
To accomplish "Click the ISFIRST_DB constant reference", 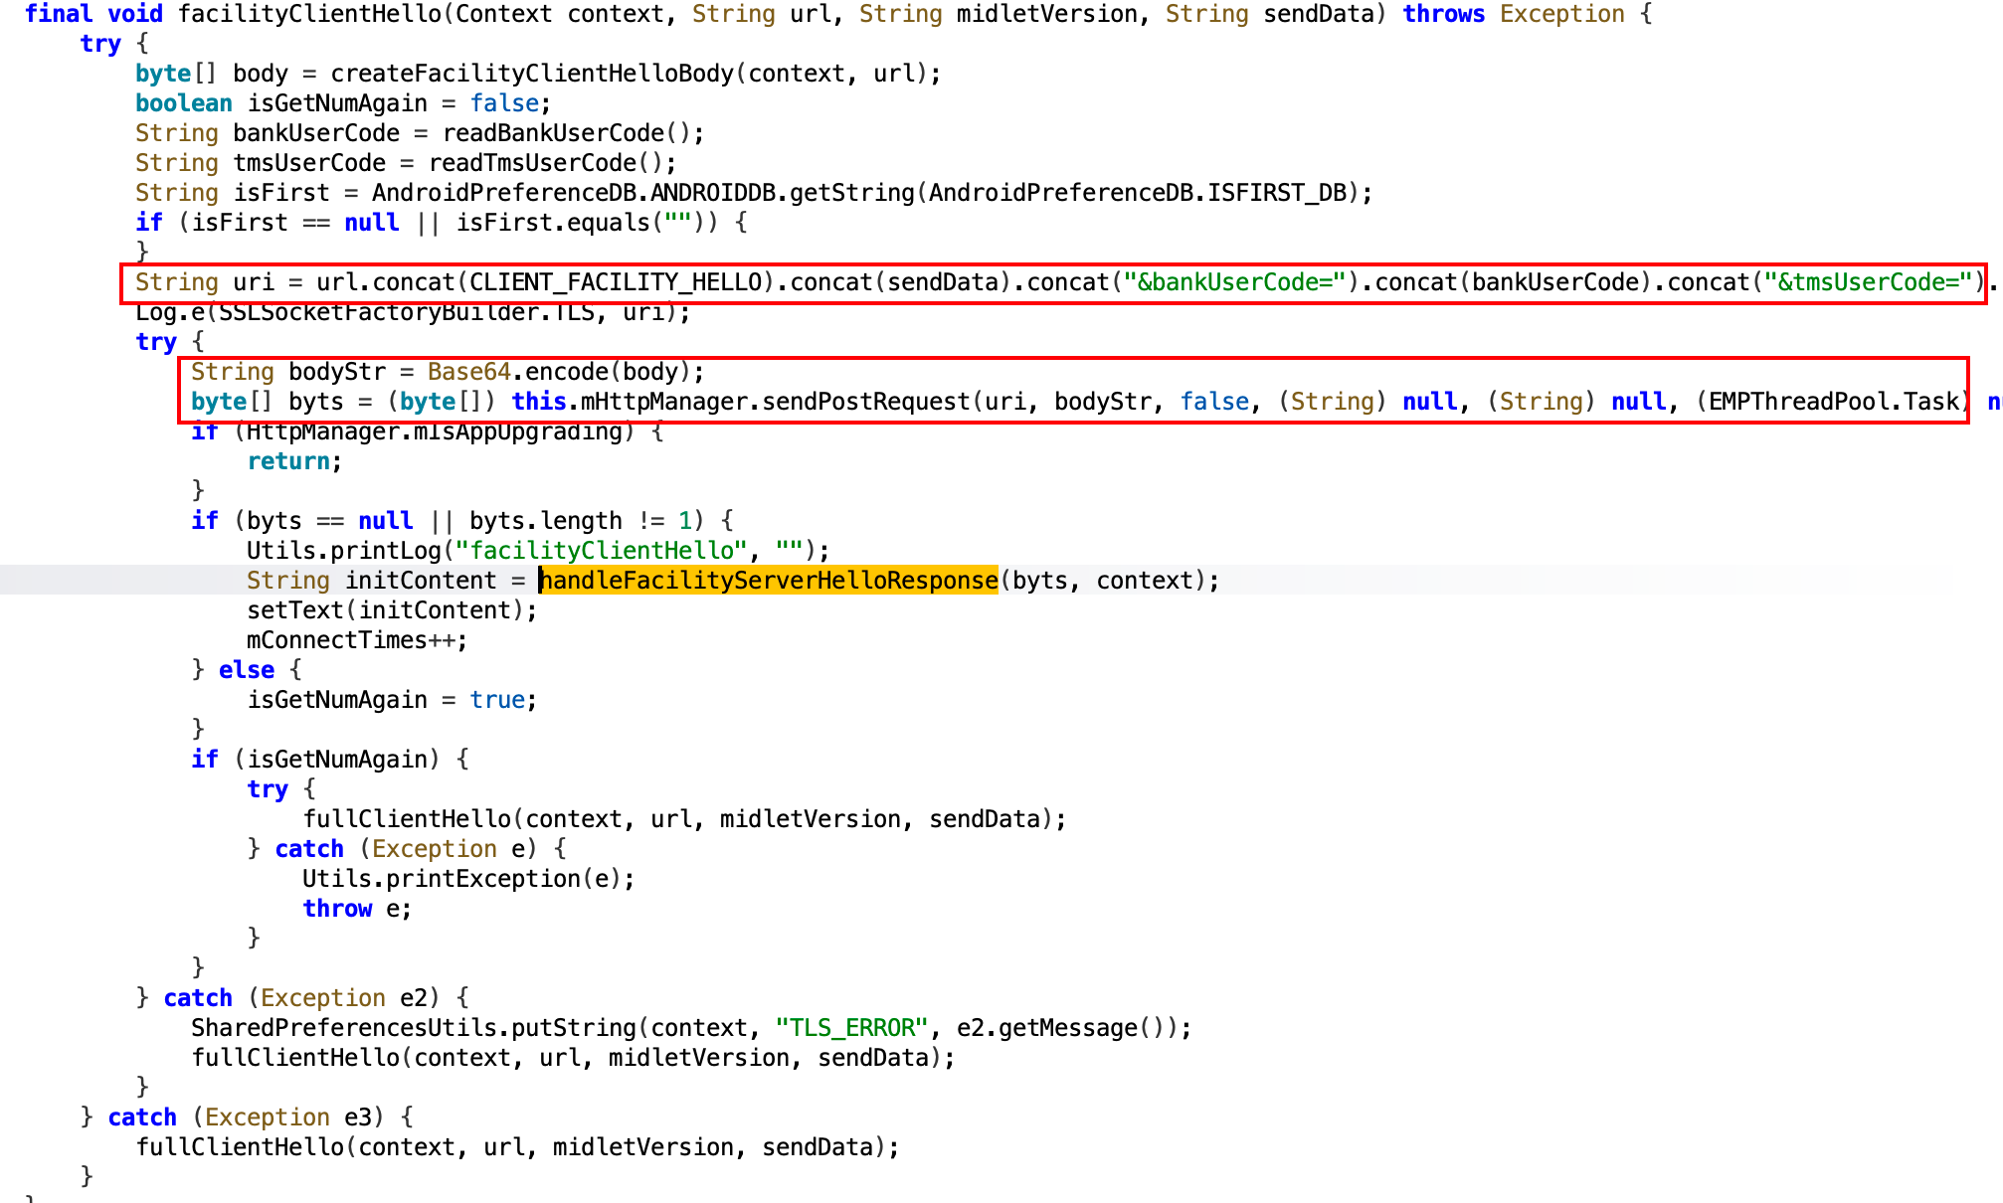I will 1276,193.
